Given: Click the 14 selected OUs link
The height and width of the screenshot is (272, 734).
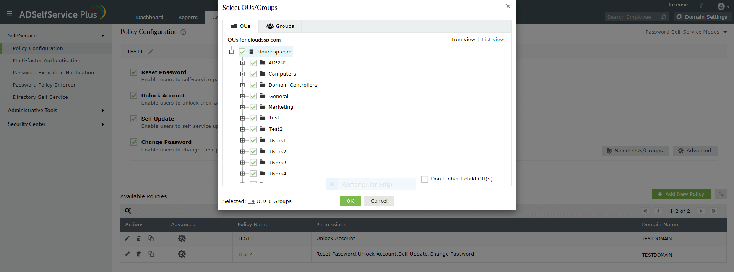Looking at the screenshot, I should coord(251,201).
